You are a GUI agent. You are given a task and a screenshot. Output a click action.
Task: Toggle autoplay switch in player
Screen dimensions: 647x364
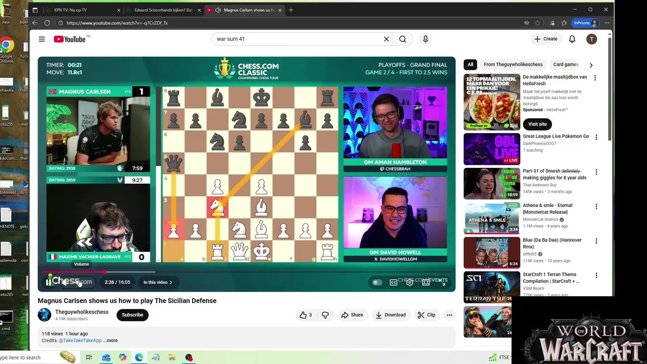[x=377, y=282]
